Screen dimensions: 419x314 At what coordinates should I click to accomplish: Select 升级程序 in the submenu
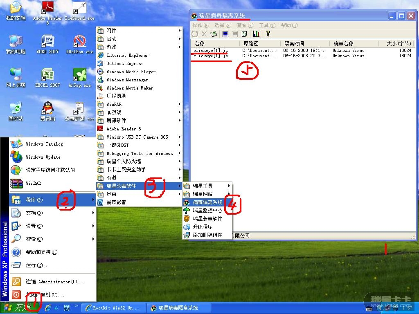207,227
